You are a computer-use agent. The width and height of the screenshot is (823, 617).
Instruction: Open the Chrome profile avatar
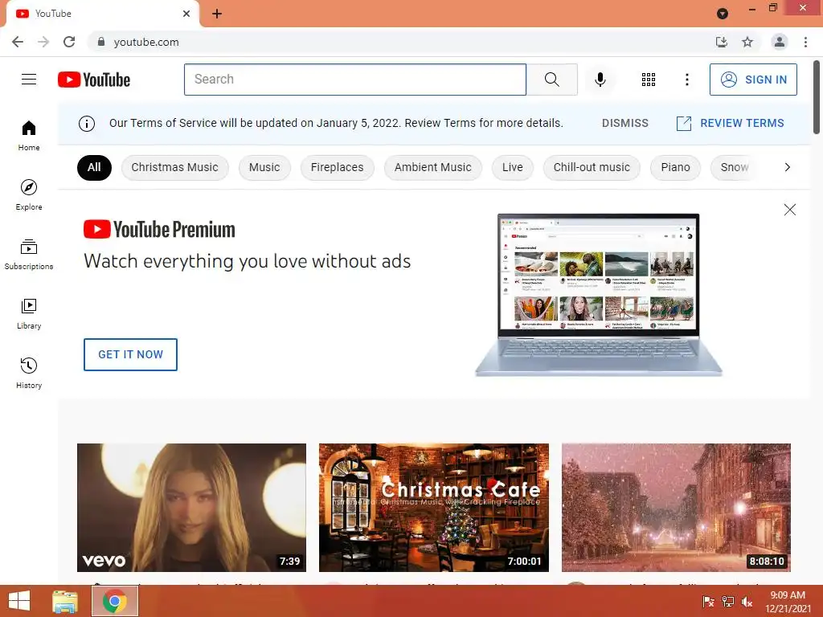click(780, 42)
